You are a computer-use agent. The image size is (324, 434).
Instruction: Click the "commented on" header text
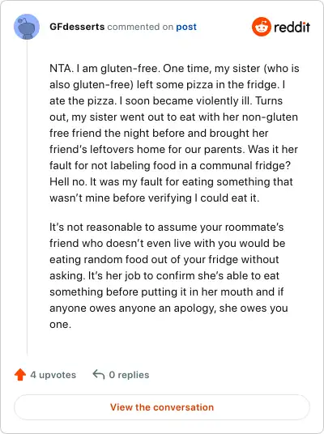coord(140,27)
